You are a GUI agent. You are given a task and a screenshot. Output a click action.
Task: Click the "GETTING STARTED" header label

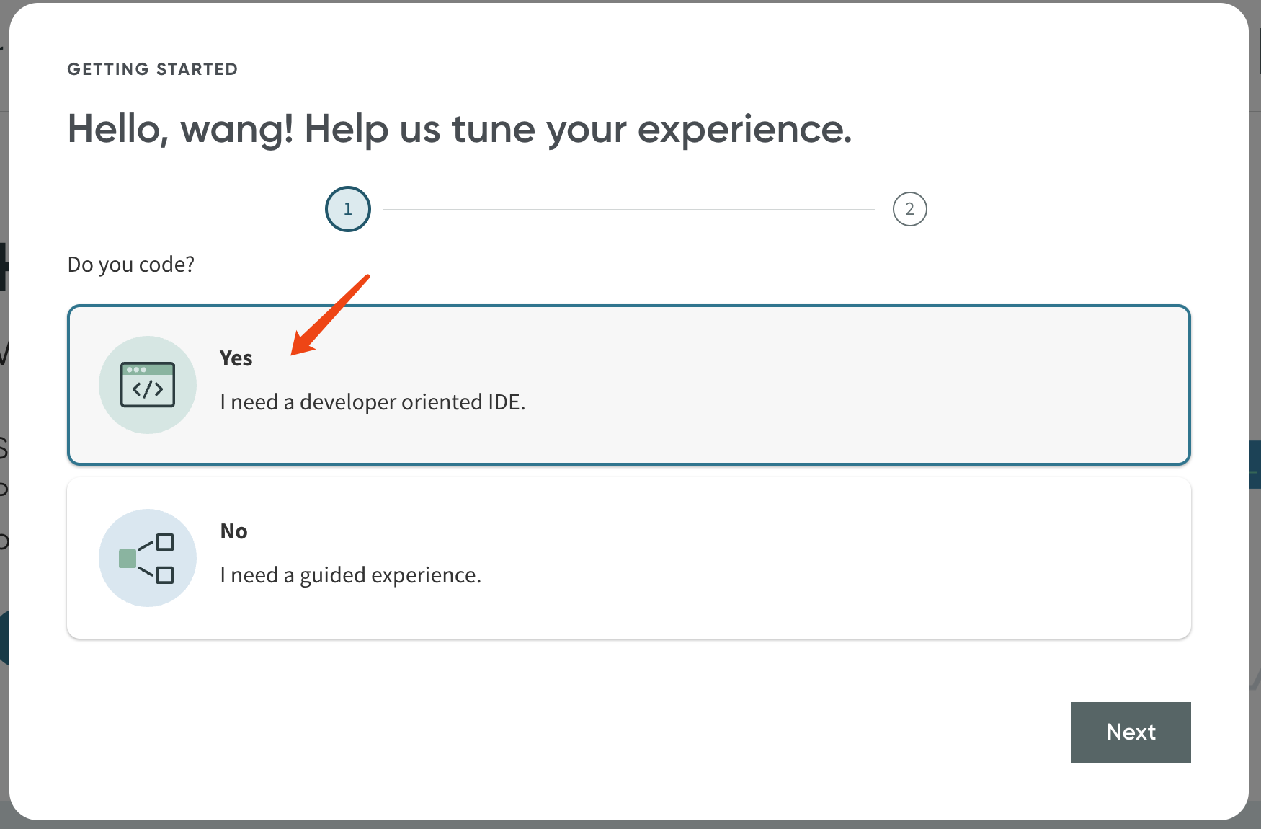(x=152, y=69)
